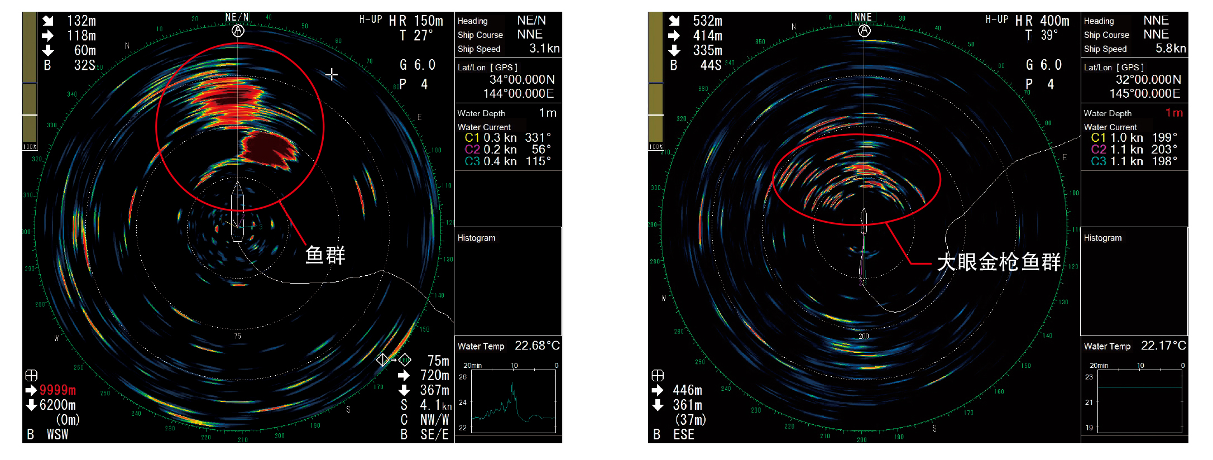Viewport: 1213px width, 460px height.
Task: Click the P 4 setting on right sonar
Action: [1040, 84]
